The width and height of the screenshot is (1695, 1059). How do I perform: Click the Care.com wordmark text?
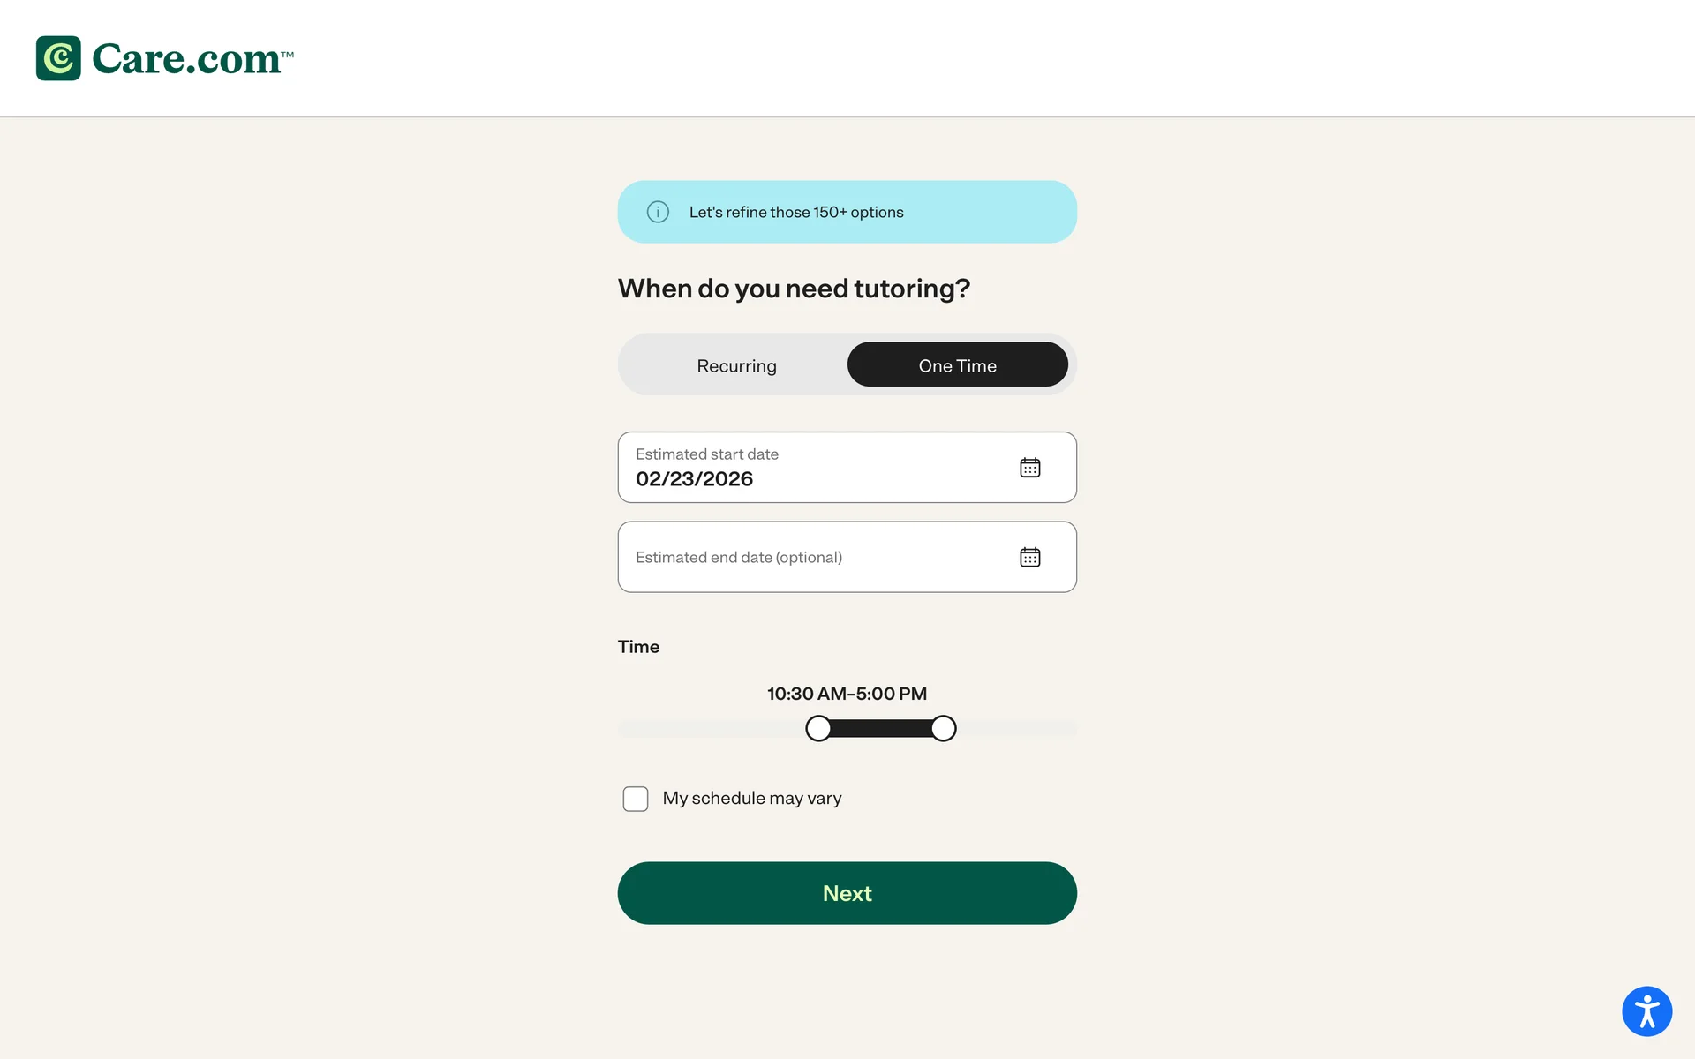pyautogui.click(x=192, y=59)
